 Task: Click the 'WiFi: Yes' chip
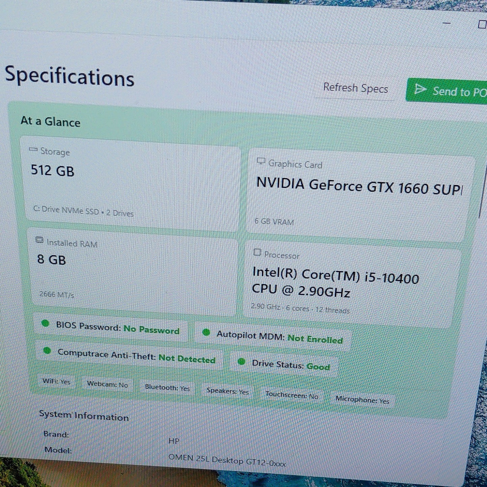tap(56, 382)
